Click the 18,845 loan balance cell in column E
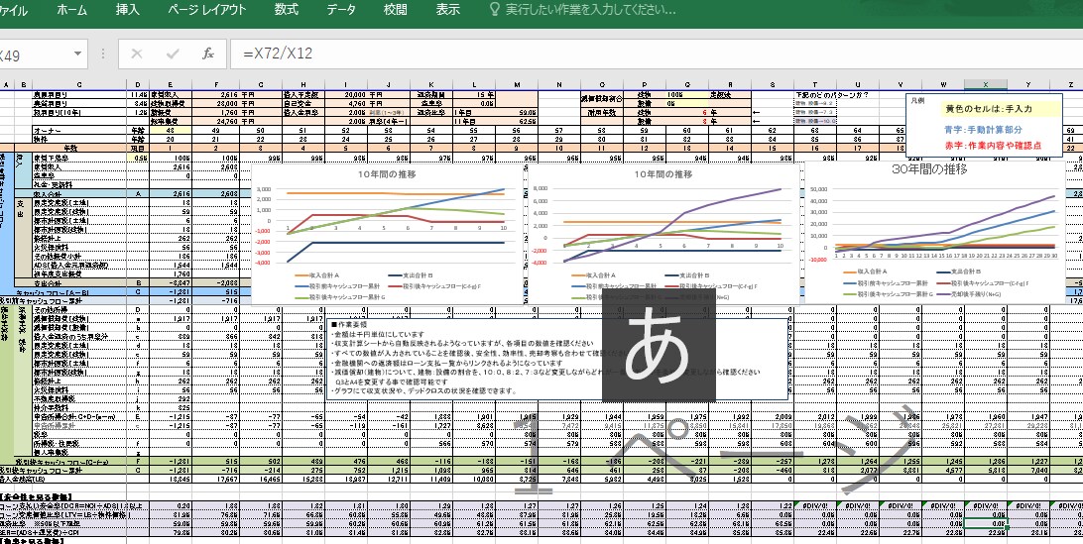 pyautogui.click(x=170, y=478)
